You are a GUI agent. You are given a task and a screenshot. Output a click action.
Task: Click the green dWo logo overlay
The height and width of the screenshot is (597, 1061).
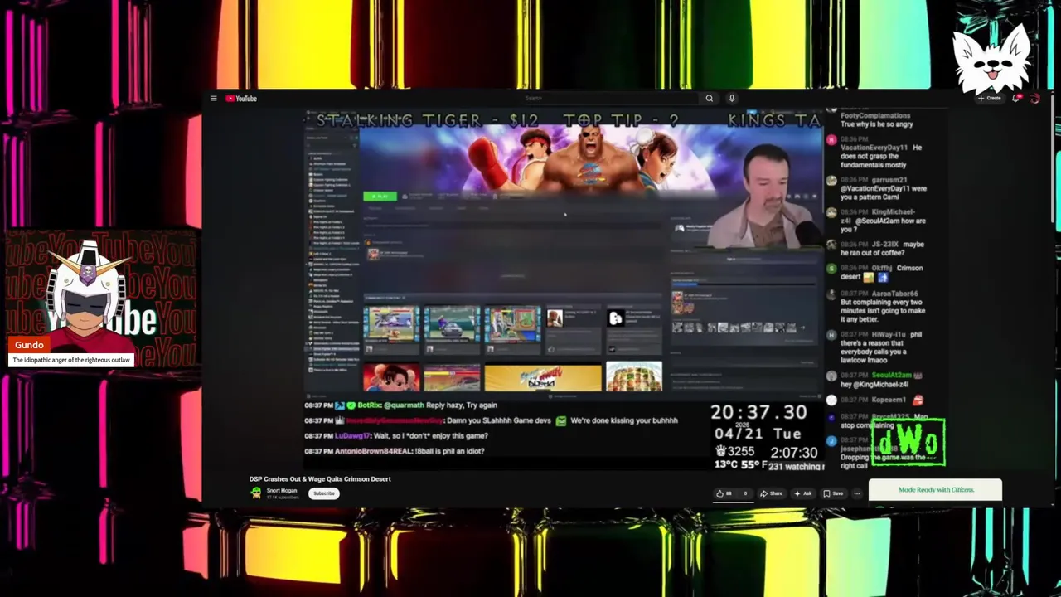pos(908,442)
